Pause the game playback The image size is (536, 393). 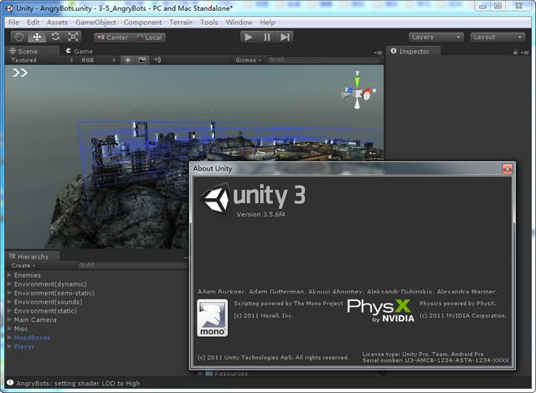coord(267,37)
